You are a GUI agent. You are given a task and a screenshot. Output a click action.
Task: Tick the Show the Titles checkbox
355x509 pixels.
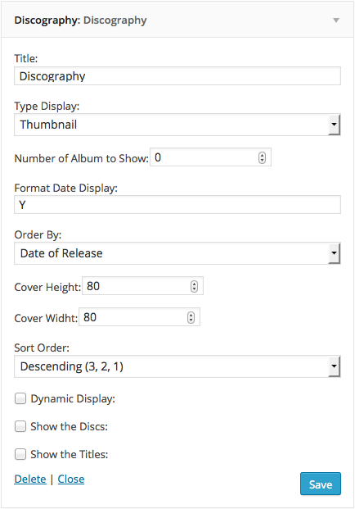20,454
